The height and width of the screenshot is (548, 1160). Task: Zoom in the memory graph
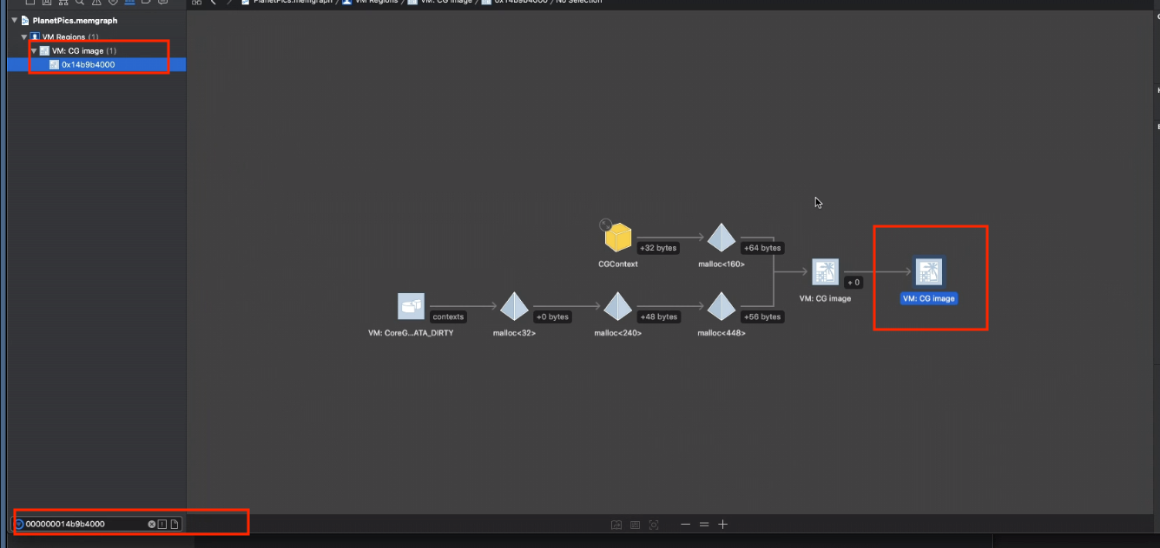tap(722, 524)
